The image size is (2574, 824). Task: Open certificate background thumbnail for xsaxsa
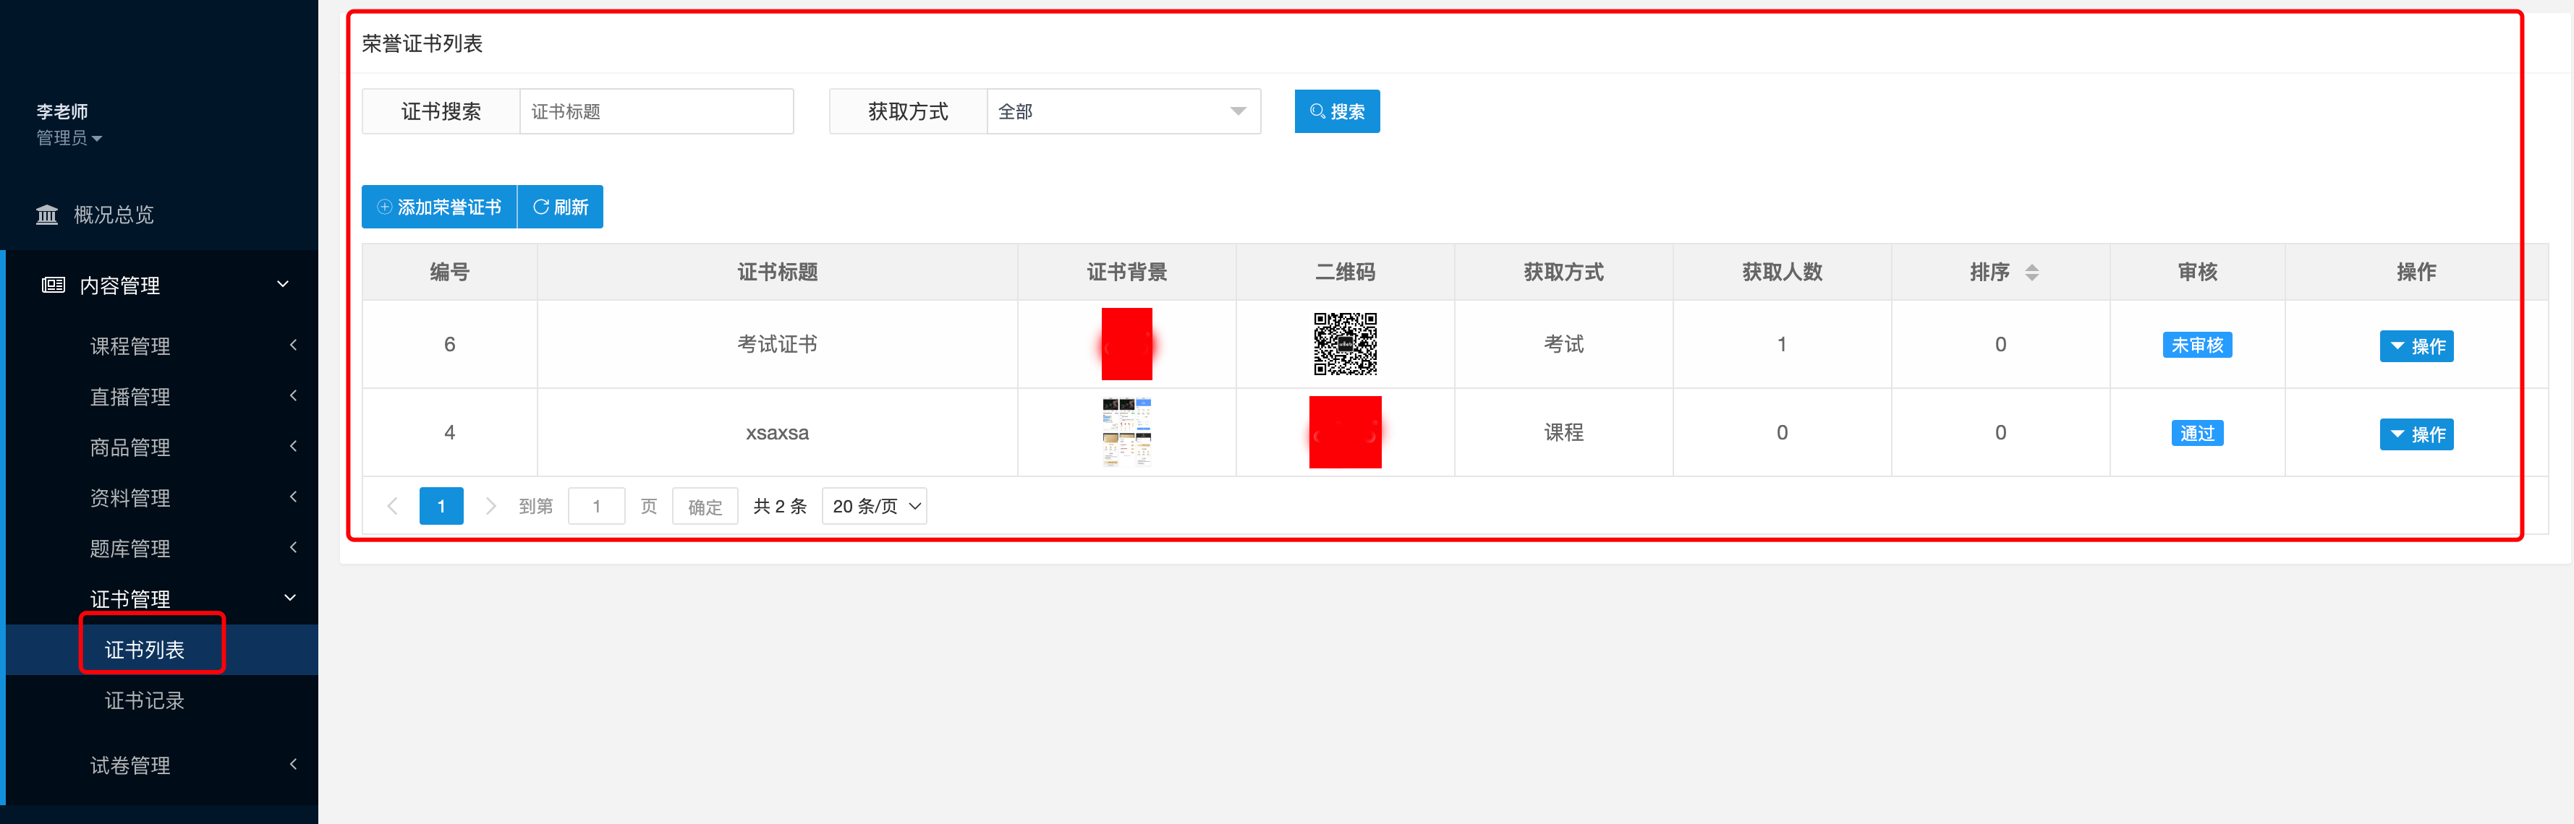point(1126,432)
